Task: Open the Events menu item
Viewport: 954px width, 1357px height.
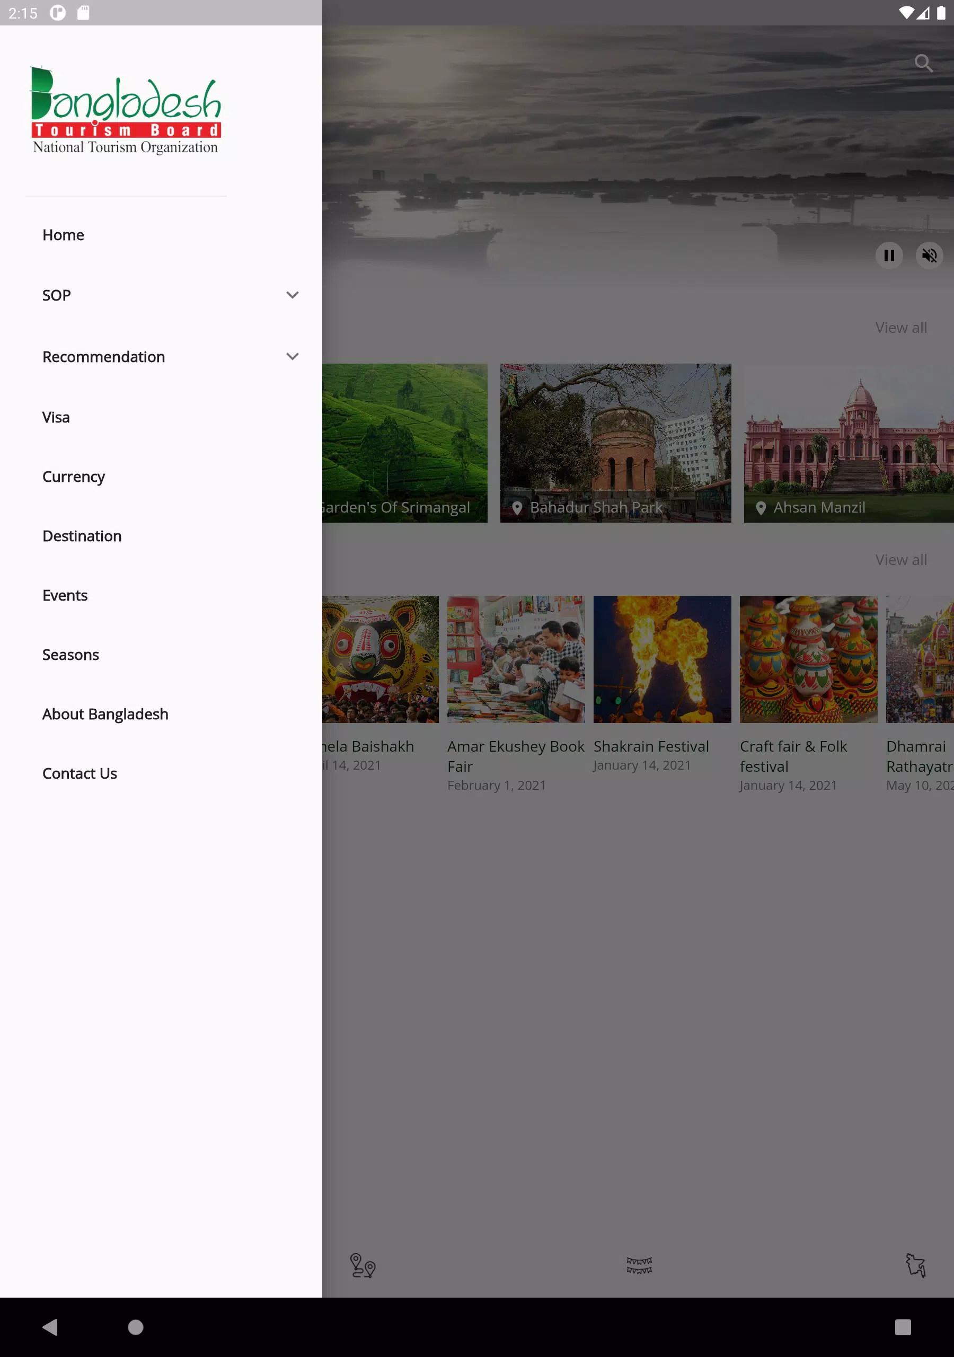Action: [x=161, y=596]
